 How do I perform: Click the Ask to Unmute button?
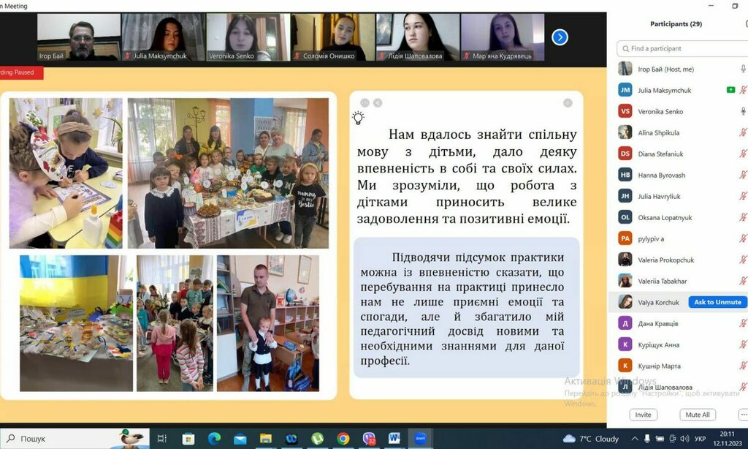717,302
